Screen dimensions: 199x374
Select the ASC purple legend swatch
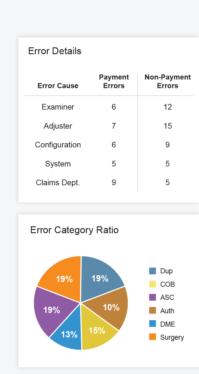[152, 297]
